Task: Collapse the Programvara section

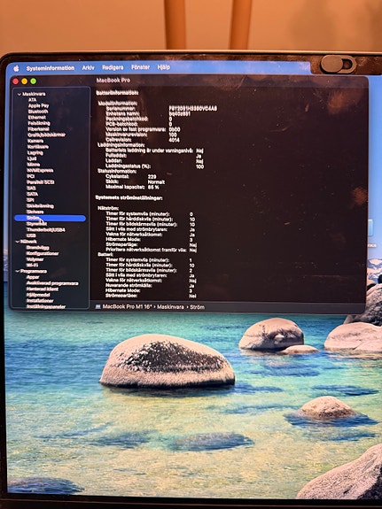Action: [x=18, y=271]
